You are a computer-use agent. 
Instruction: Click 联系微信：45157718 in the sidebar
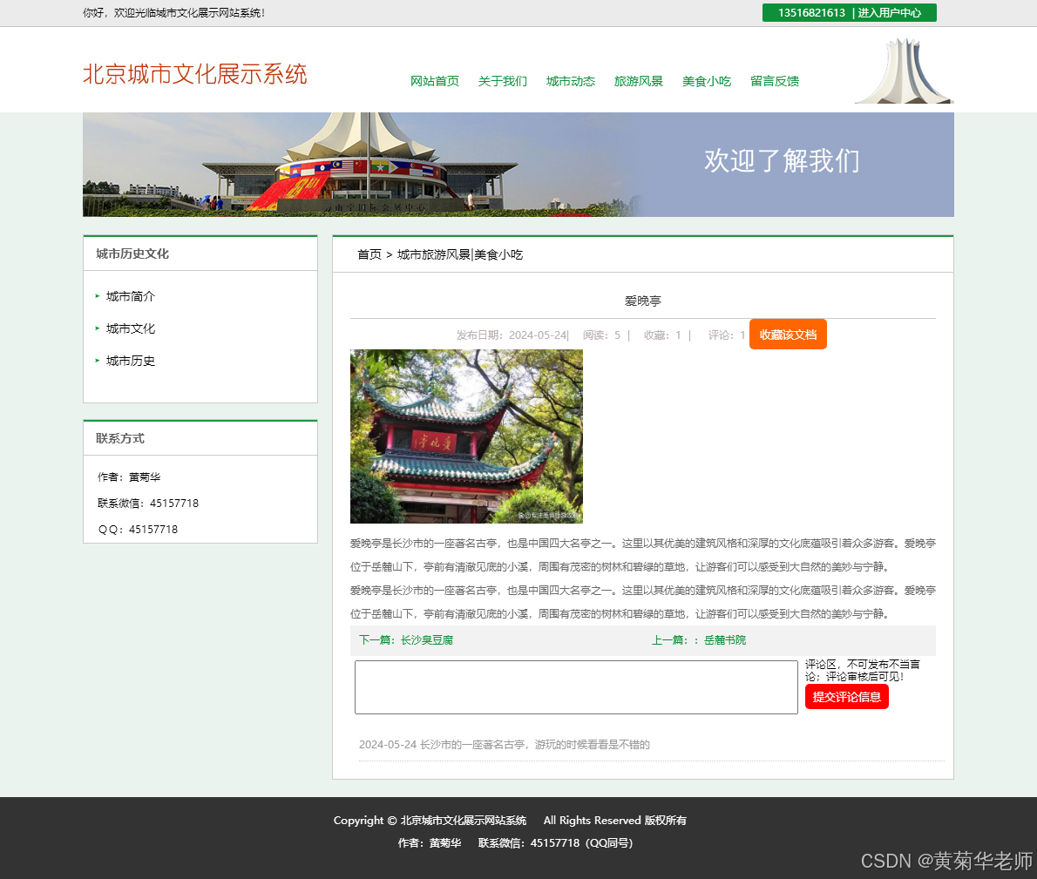point(148,503)
